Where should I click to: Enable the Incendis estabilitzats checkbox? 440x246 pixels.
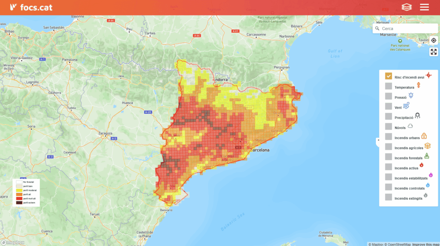(x=388, y=177)
